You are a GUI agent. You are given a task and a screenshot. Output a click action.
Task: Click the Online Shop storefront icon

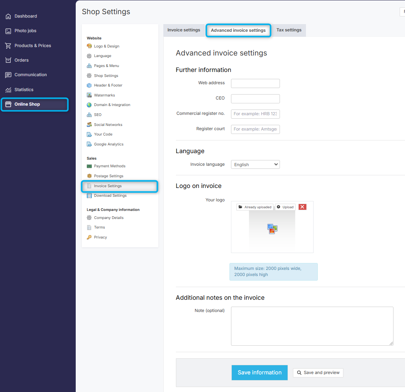coord(8,104)
